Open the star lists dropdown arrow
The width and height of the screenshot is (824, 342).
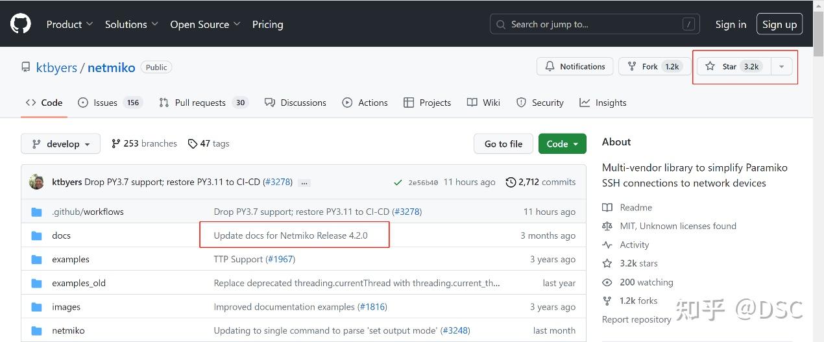click(x=781, y=66)
